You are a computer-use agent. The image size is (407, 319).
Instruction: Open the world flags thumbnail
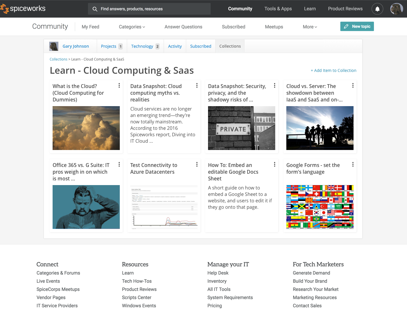click(320, 207)
